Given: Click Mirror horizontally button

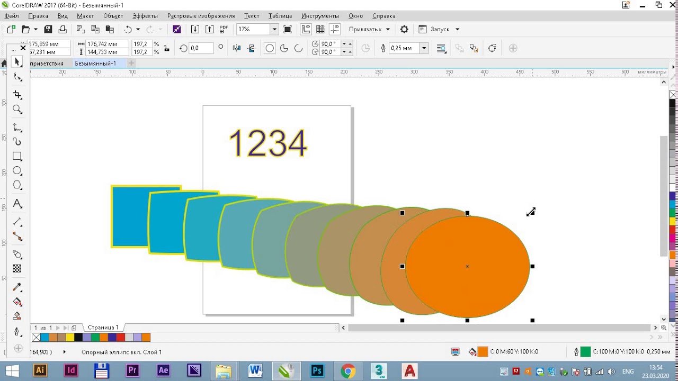Looking at the screenshot, I should click(237, 48).
